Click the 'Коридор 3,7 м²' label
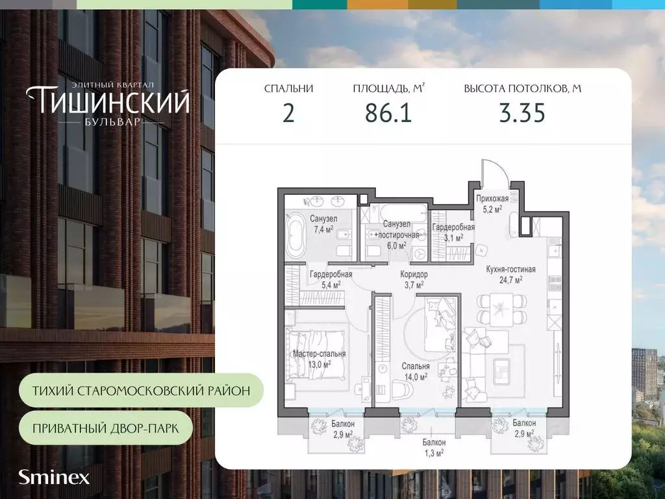This screenshot has width=665, height=499. point(414,280)
